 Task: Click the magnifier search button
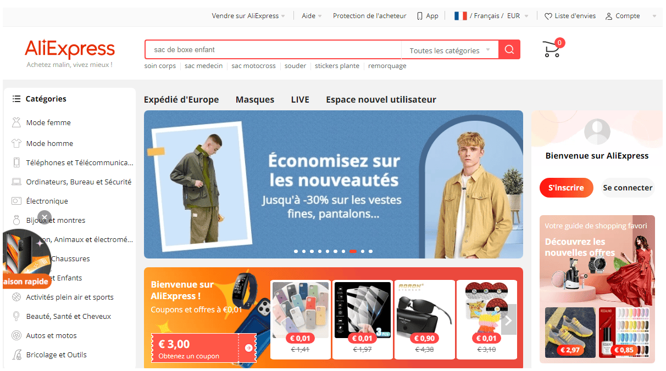click(509, 49)
